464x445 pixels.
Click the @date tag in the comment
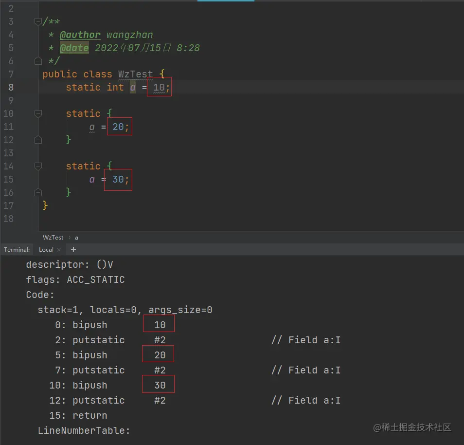click(x=74, y=48)
